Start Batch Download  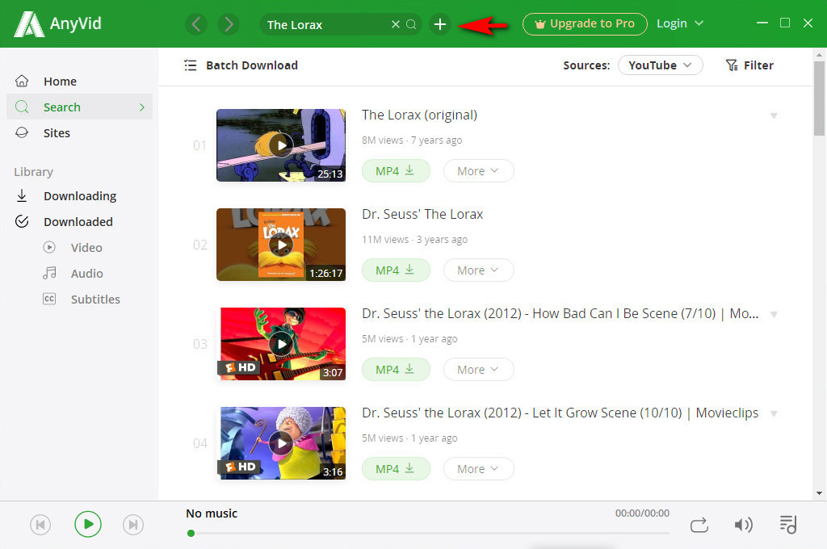[x=241, y=65]
